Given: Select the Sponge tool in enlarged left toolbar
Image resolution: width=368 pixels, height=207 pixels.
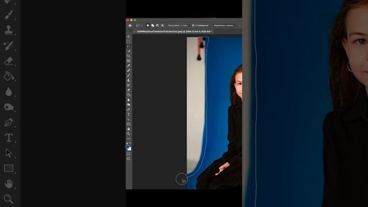Looking at the screenshot, I should pos(9,107).
